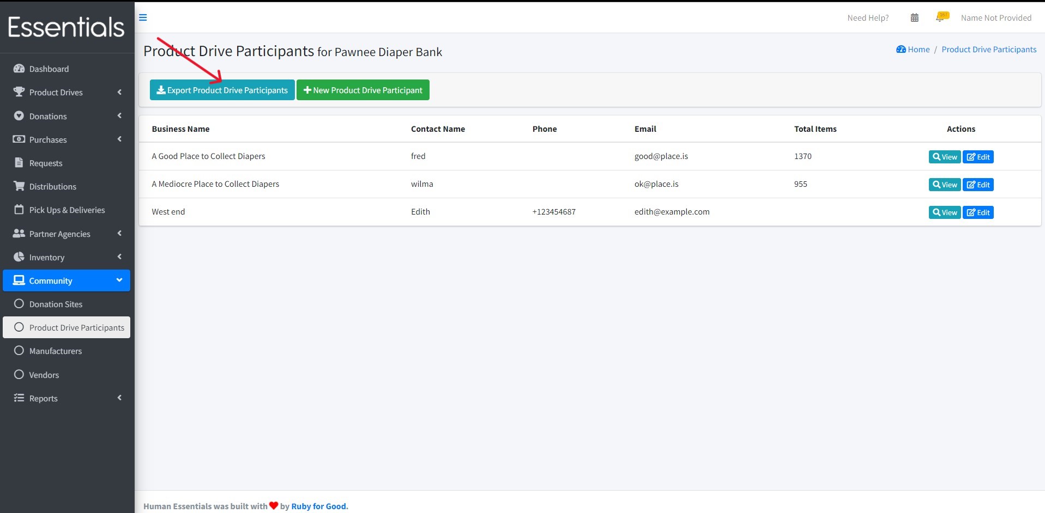Click the Manufacturers circle icon

pyautogui.click(x=19, y=351)
